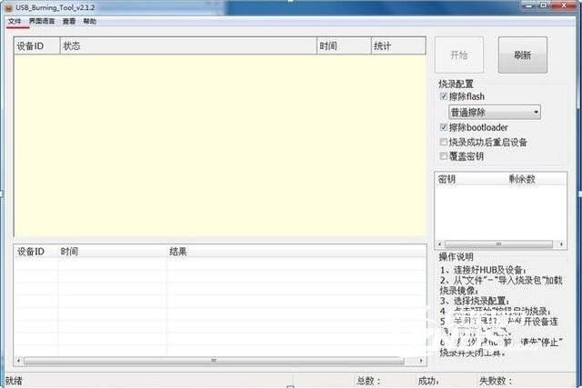
Task: Click the 烧录配置 group label
Action: click(456, 84)
